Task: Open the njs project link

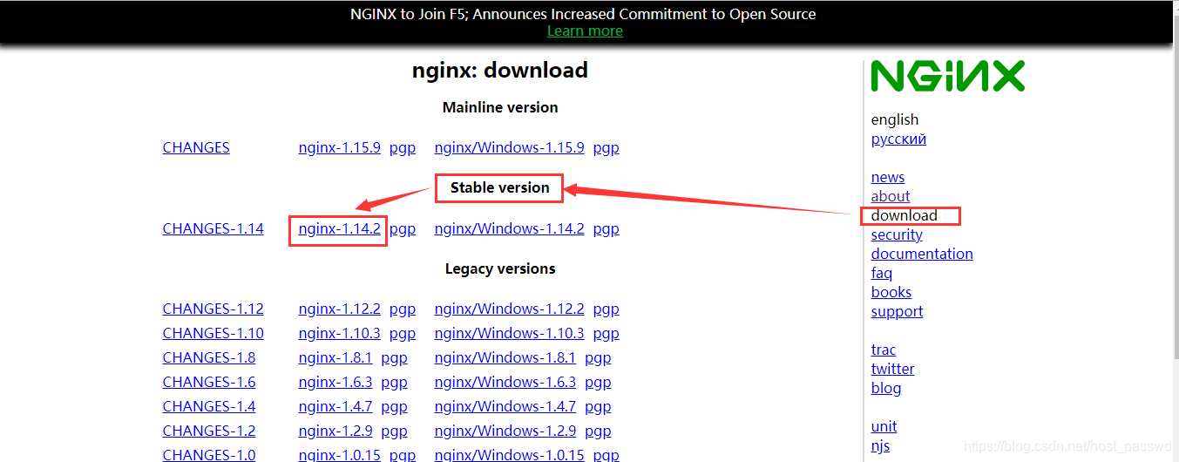Action: (880, 445)
